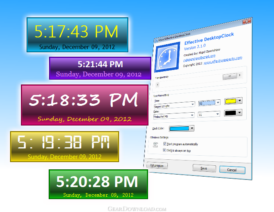Toggle Clock is always on top checkbox

pyautogui.click(x=164, y=150)
